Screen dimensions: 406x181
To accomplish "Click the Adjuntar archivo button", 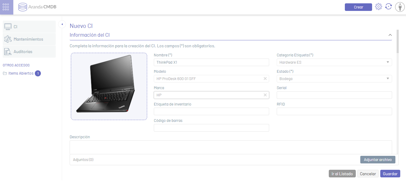I will tap(378, 160).
